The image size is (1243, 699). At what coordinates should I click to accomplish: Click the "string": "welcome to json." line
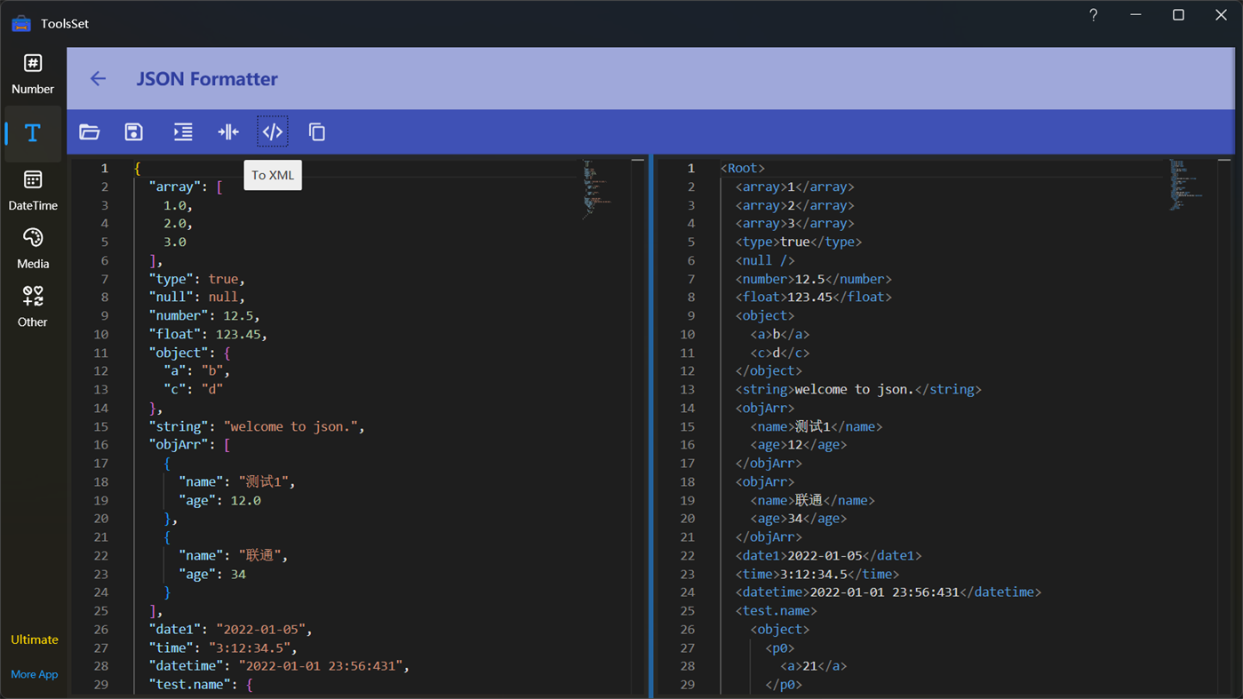pos(257,426)
